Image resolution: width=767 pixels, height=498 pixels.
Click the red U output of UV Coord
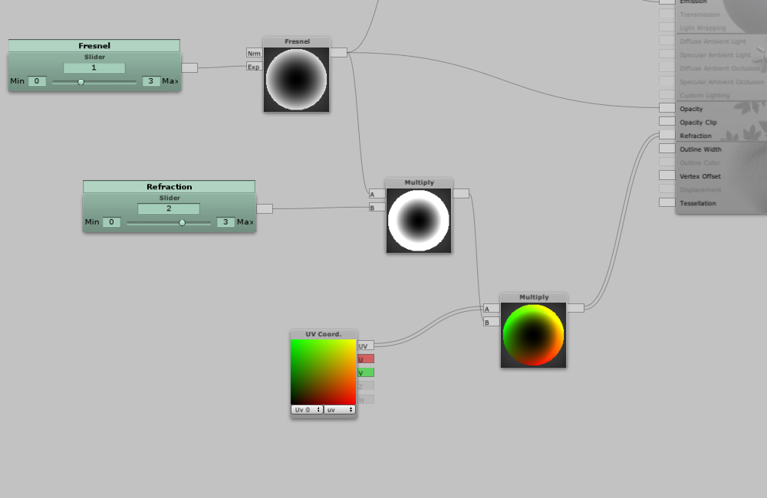[x=366, y=359]
